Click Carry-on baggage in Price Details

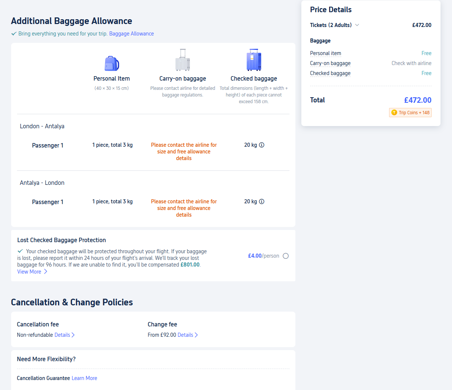point(330,63)
